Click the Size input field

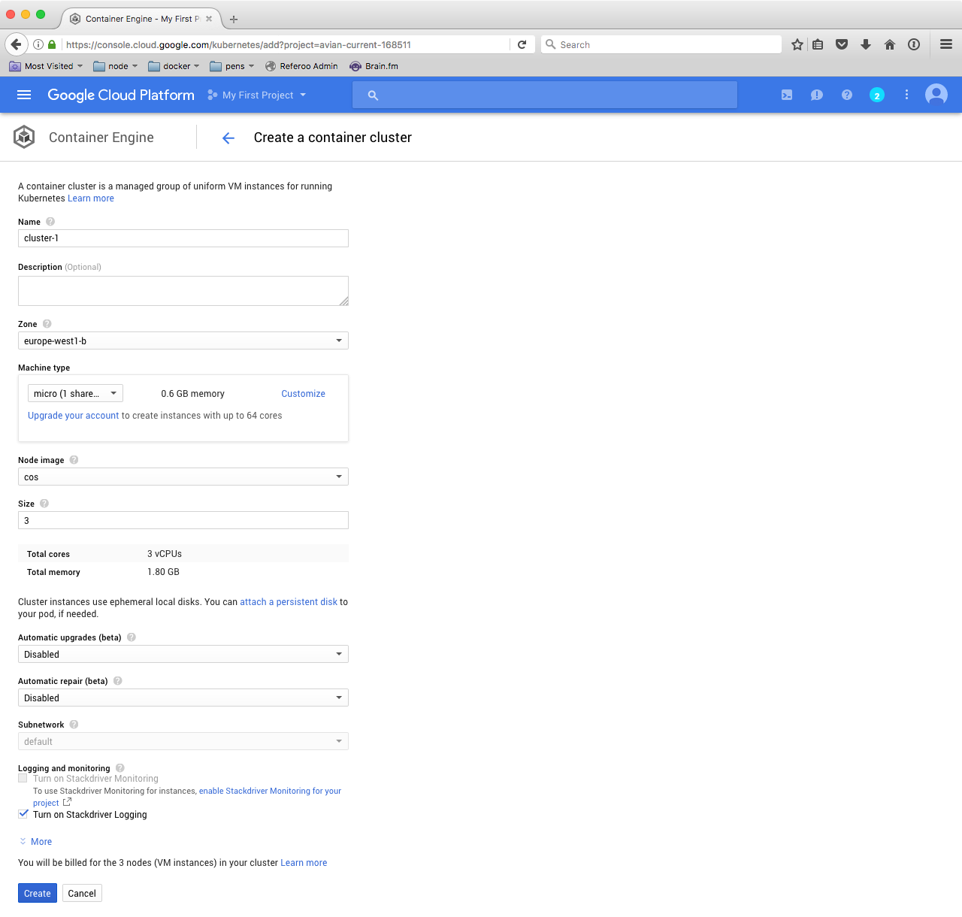[x=183, y=520]
